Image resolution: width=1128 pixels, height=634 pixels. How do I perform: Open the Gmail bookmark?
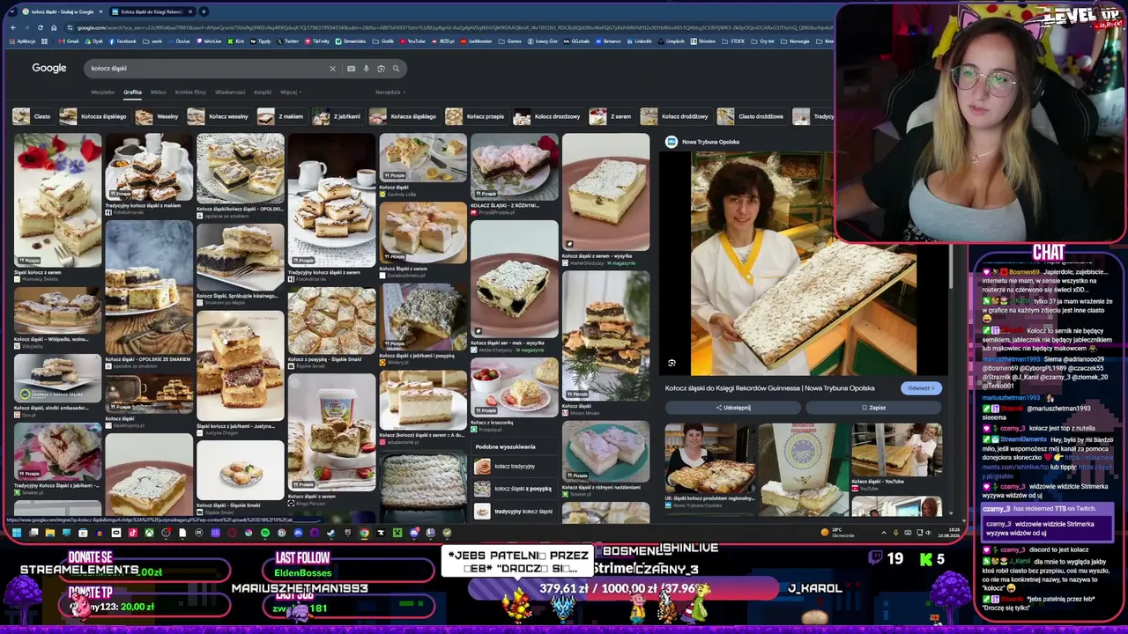pos(70,41)
